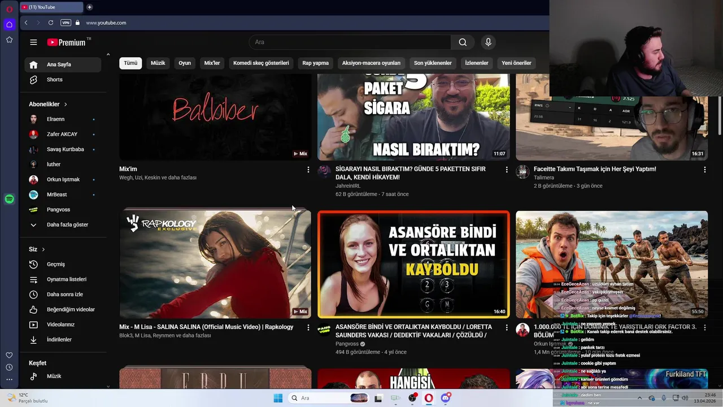Open Elraenn subscription channel
This screenshot has width=723, height=407.
pos(63,119)
